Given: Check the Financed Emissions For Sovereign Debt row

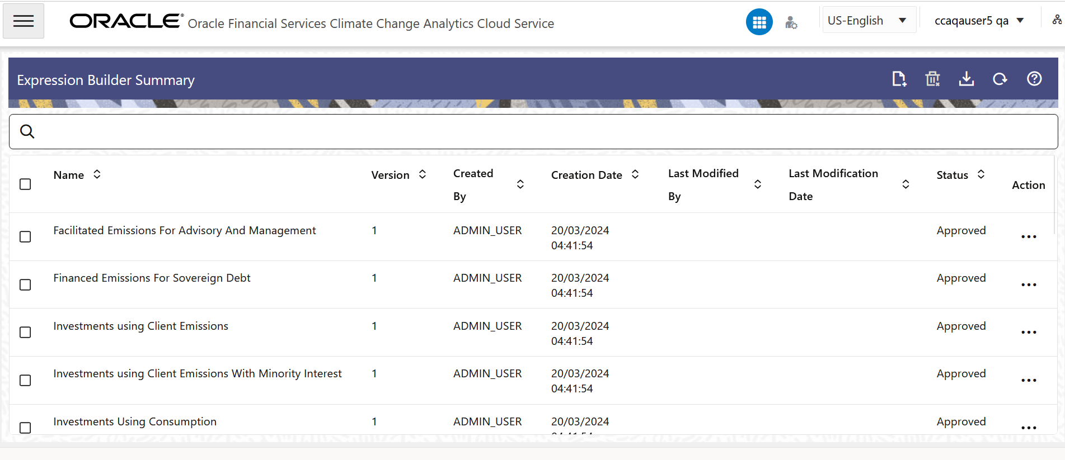Looking at the screenshot, I should 25,285.
